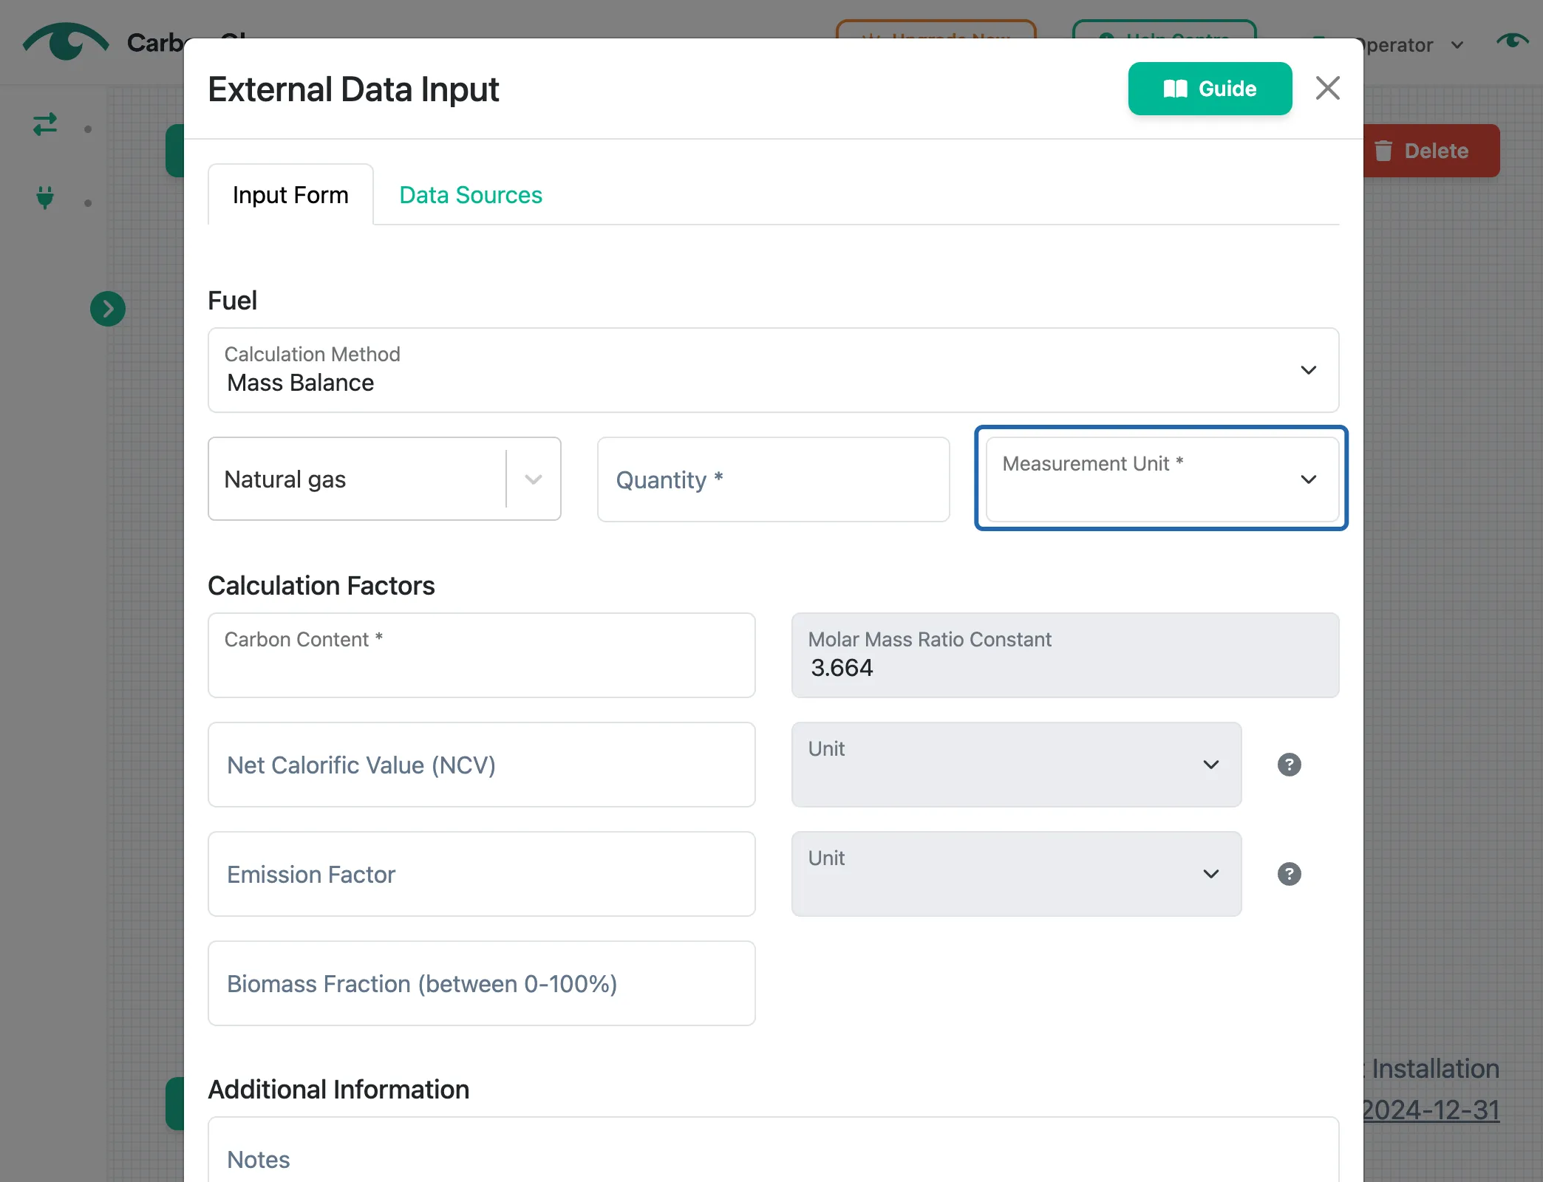Open the Natural gas fuel selector

tap(384, 479)
